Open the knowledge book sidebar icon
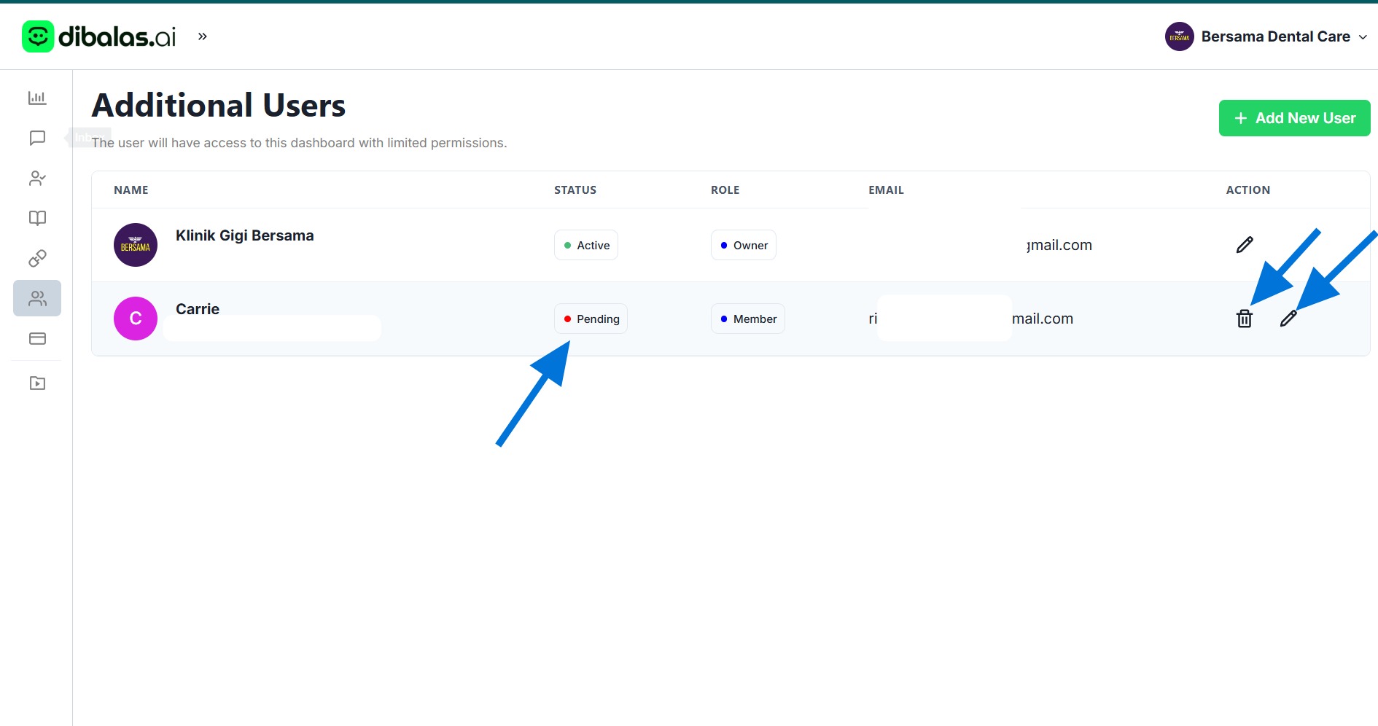The width and height of the screenshot is (1378, 726). coord(37,218)
